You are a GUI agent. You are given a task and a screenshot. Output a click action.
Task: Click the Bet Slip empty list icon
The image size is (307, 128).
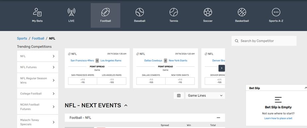(x=278, y=99)
